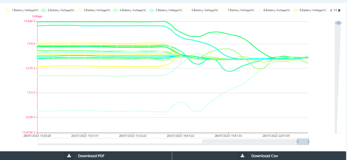Click the Download PDF button
347x160 pixels.
[x=86, y=156]
